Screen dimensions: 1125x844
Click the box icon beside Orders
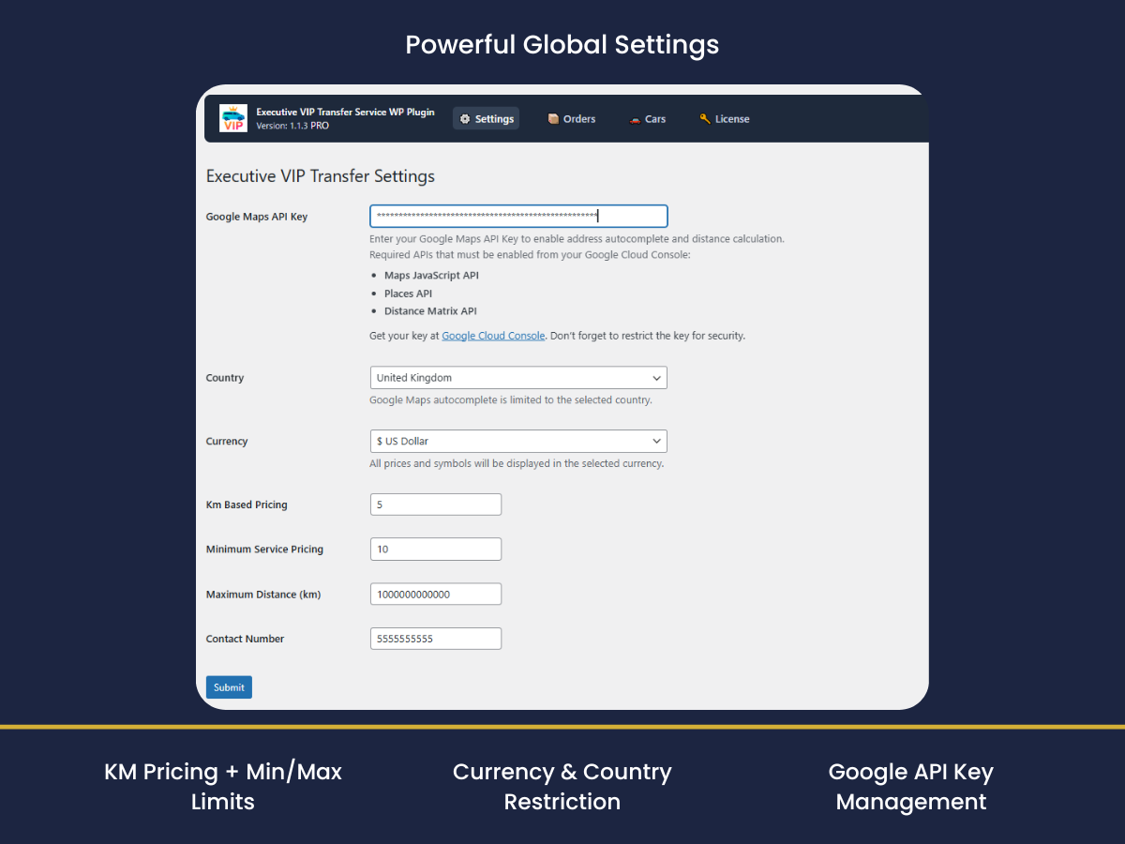553,119
